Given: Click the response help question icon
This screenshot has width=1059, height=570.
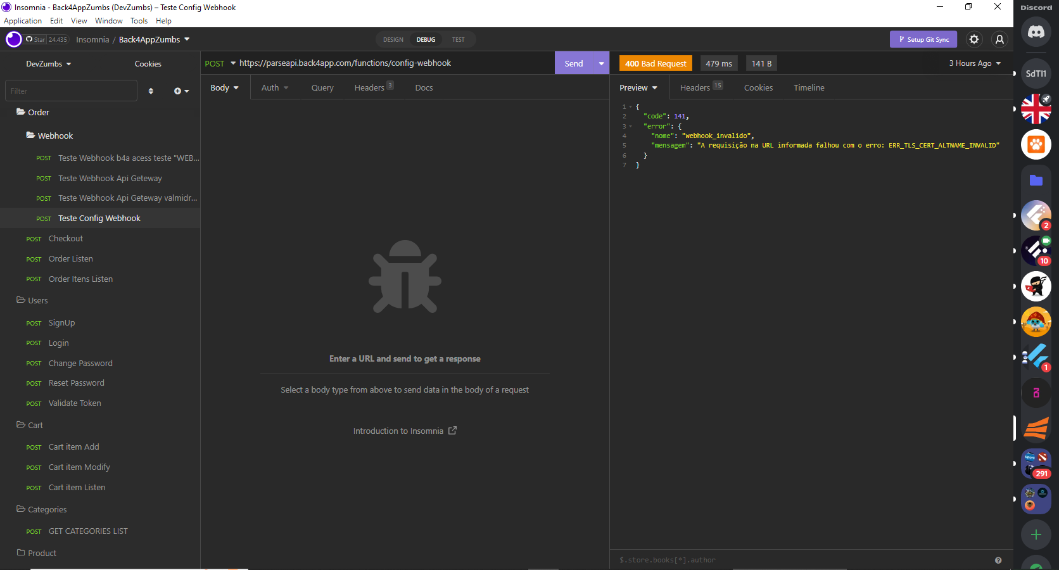Looking at the screenshot, I should [998, 560].
